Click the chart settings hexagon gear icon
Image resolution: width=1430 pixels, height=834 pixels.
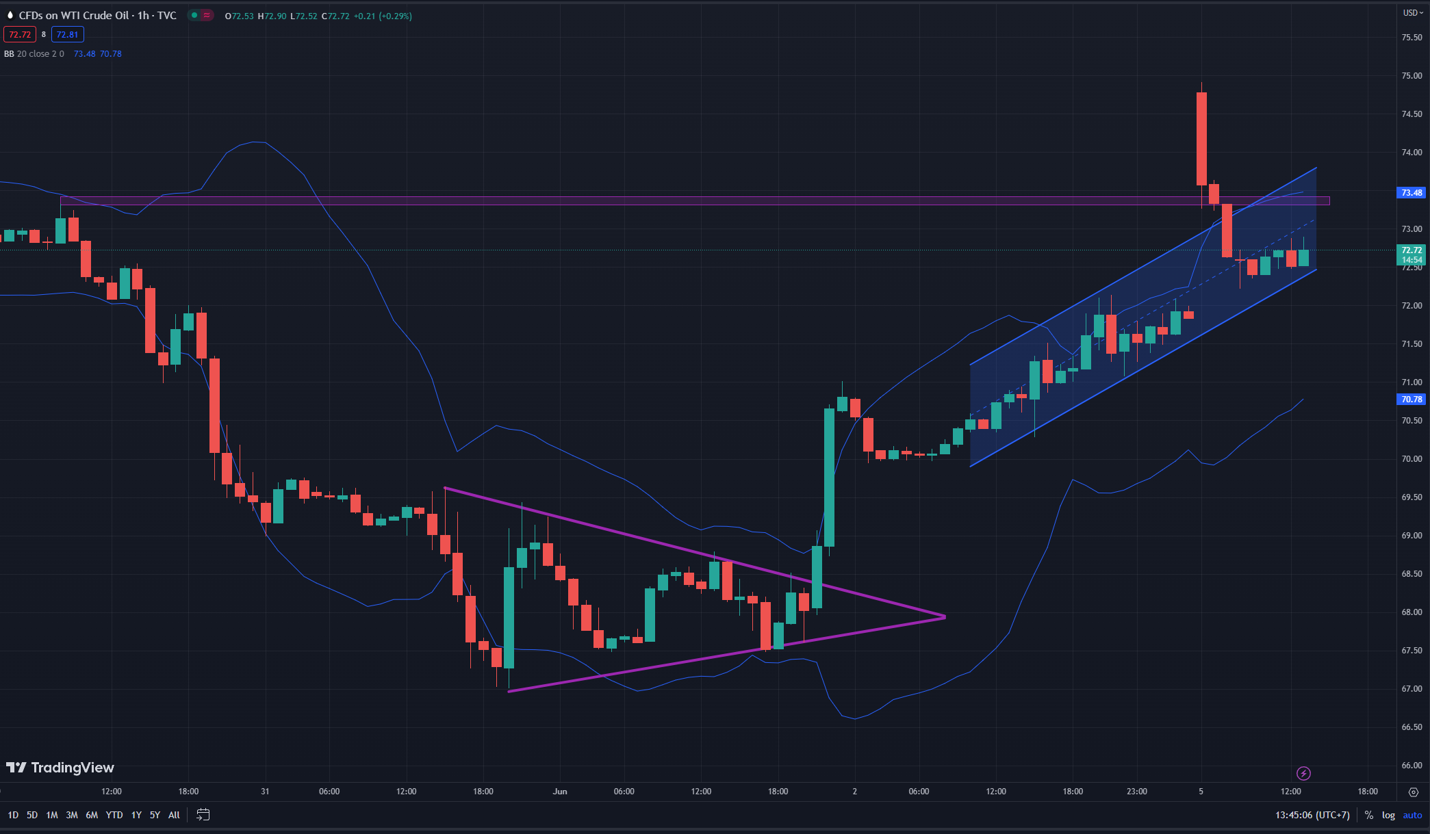(1413, 792)
